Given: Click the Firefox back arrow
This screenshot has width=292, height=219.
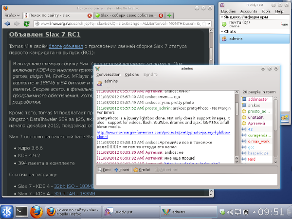Looking at the screenshot, I should 7,24.
